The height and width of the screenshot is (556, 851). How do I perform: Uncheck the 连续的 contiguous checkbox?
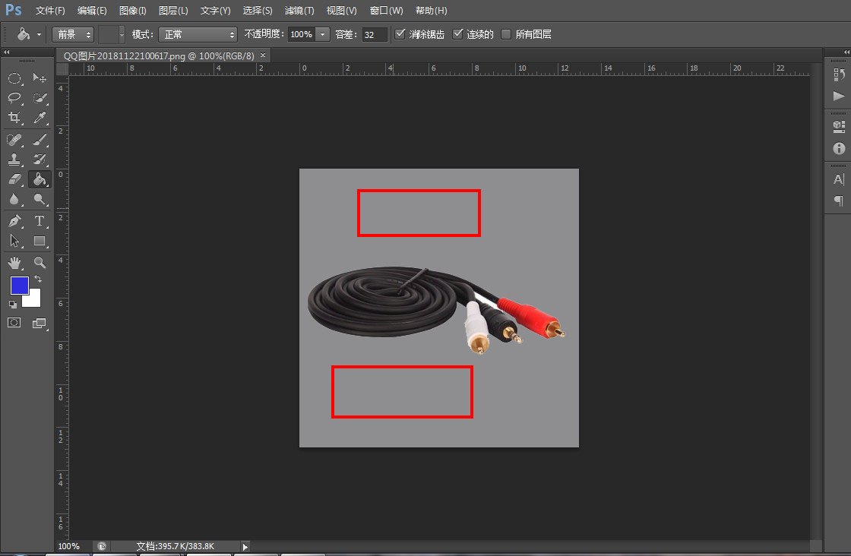(457, 34)
